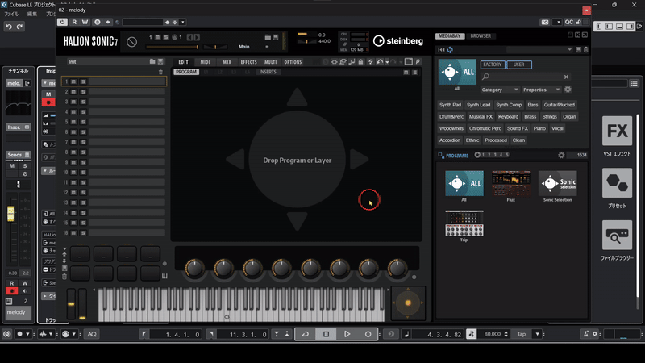645x363 pixels.
Task: Click the sphere control pad
Action: click(408, 303)
